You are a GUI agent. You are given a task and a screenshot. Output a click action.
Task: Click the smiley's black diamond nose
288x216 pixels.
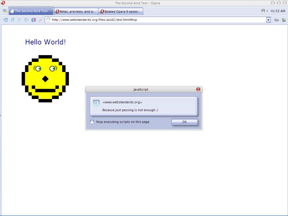pyautogui.click(x=45, y=79)
